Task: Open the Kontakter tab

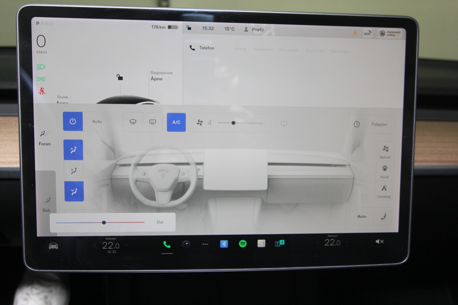Action: (263, 49)
